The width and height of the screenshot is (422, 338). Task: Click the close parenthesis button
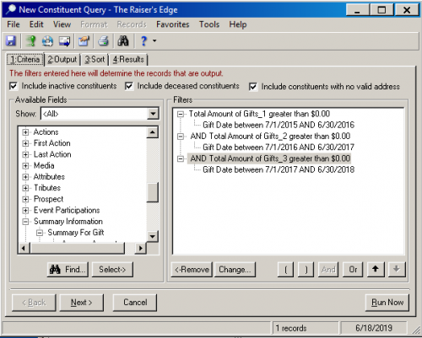306,270
